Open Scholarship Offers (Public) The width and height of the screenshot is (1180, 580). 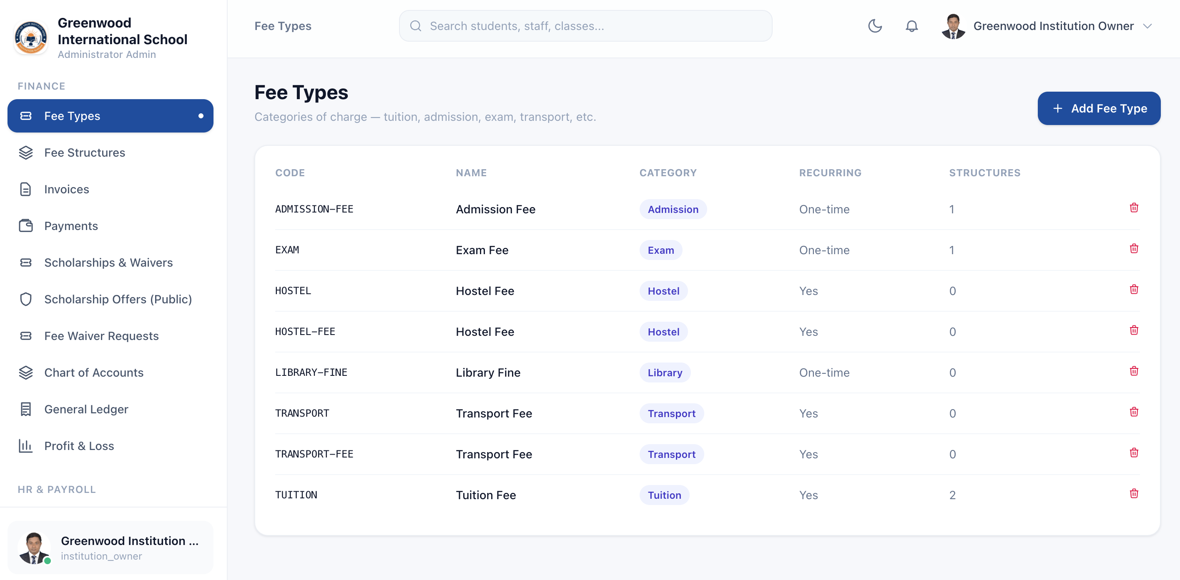110,299
